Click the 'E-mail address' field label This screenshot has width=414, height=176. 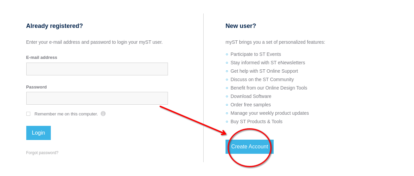point(42,58)
